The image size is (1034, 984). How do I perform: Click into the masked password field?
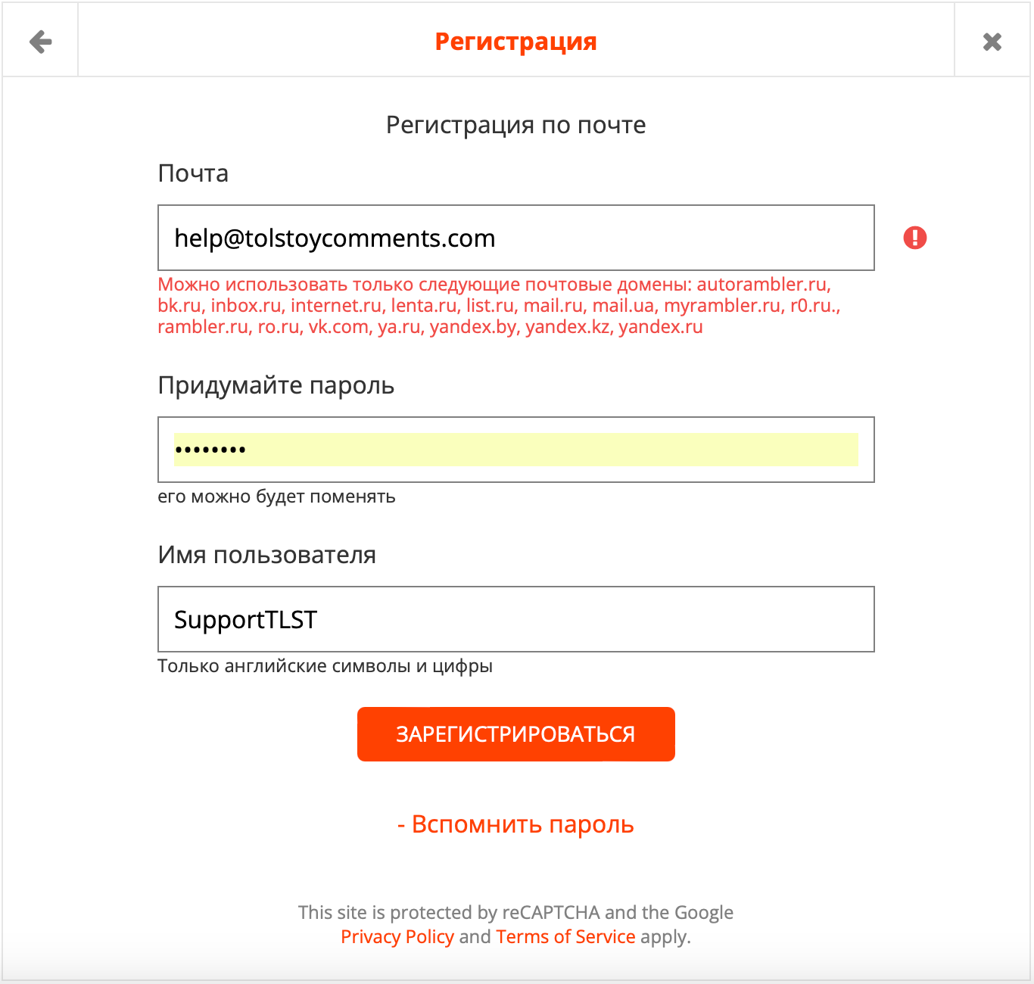click(516, 450)
